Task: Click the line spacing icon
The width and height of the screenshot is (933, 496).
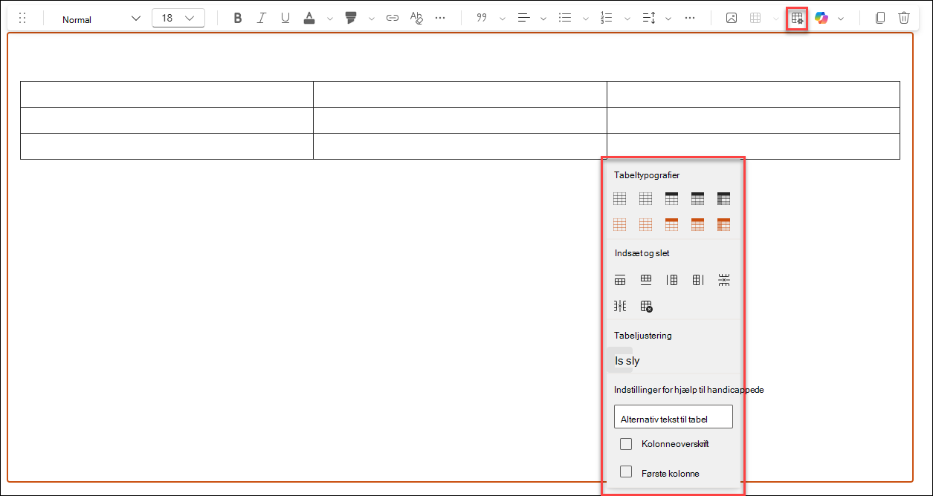Action: pyautogui.click(x=648, y=19)
